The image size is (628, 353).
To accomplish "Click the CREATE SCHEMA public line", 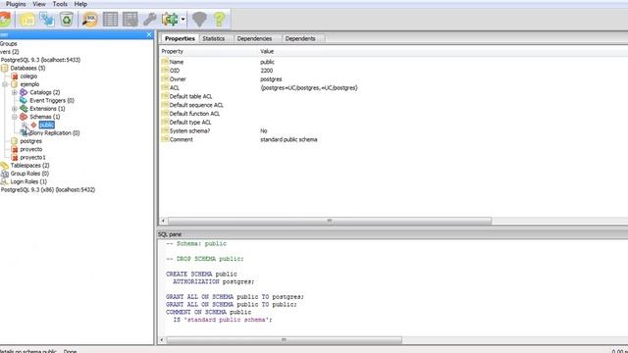I will (201, 275).
